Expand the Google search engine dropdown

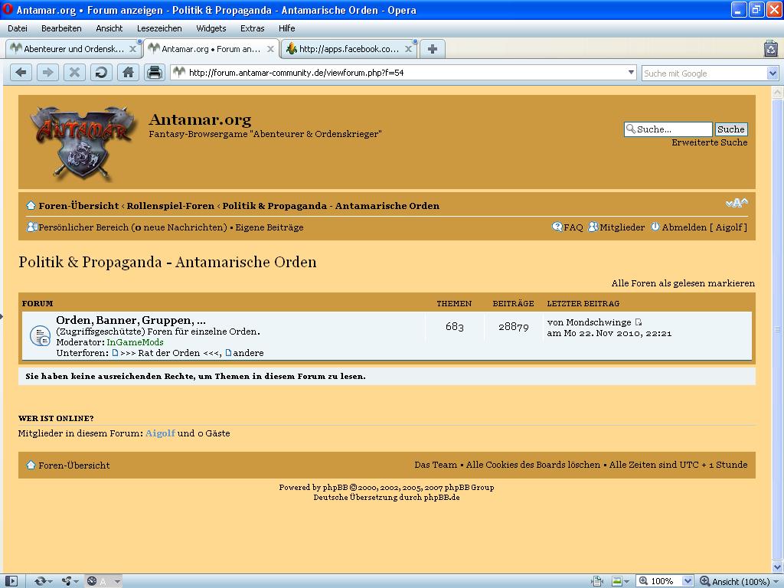tap(772, 73)
